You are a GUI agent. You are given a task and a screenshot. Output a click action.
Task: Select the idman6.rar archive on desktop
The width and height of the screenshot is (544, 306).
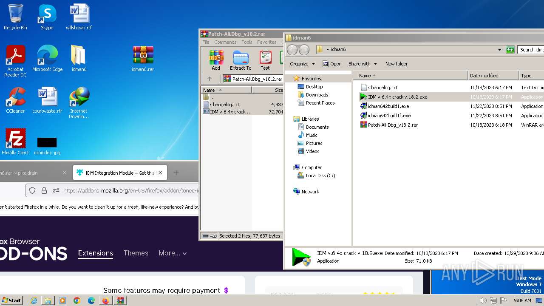pyautogui.click(x=143, y=59)
